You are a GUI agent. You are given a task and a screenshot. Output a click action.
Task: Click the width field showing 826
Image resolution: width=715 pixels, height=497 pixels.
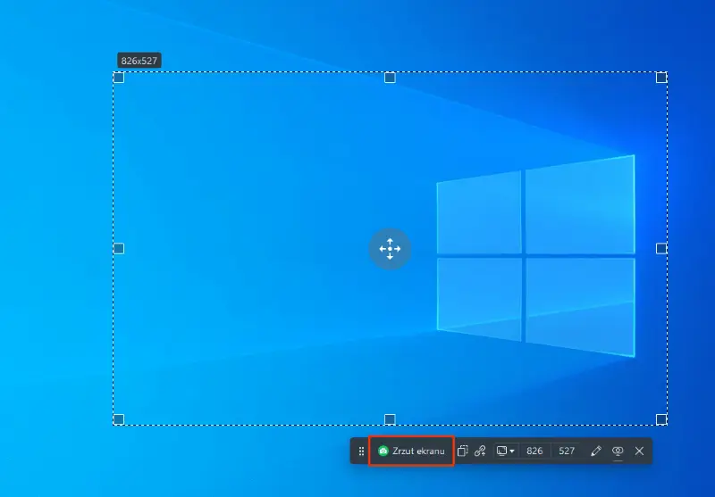(534, 451)
